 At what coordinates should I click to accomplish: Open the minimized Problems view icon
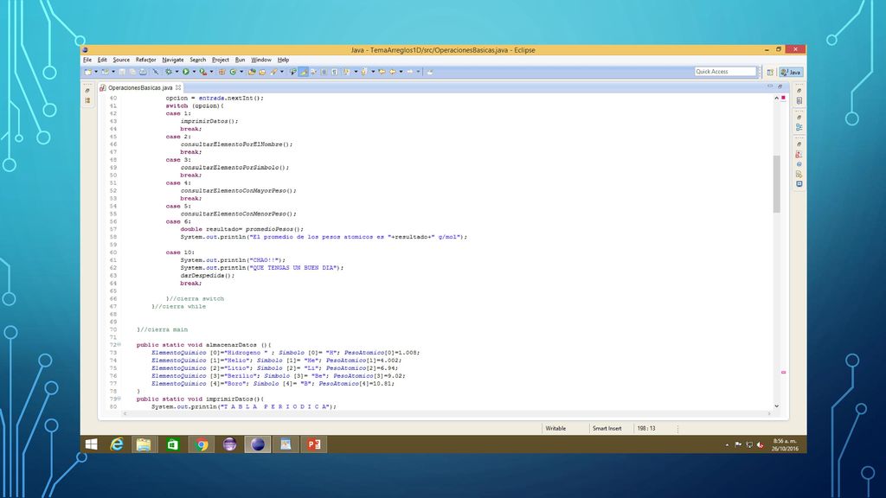pyautogui.click(x=799, y=154)
